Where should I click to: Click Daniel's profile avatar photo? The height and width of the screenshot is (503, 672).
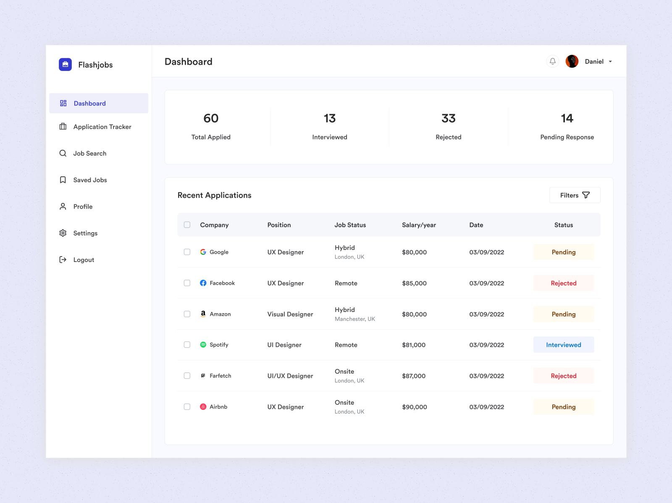(x=572, y=61)
